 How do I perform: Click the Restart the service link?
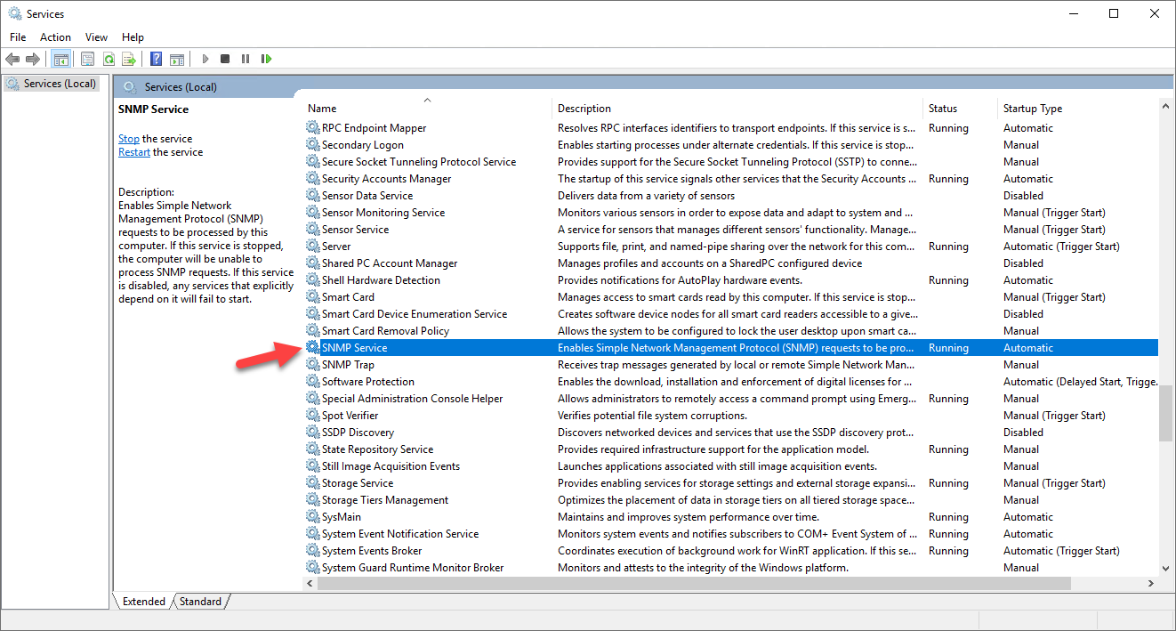[133, 151]
